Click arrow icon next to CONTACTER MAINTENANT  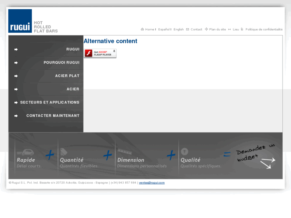click(x=16, y=116)
